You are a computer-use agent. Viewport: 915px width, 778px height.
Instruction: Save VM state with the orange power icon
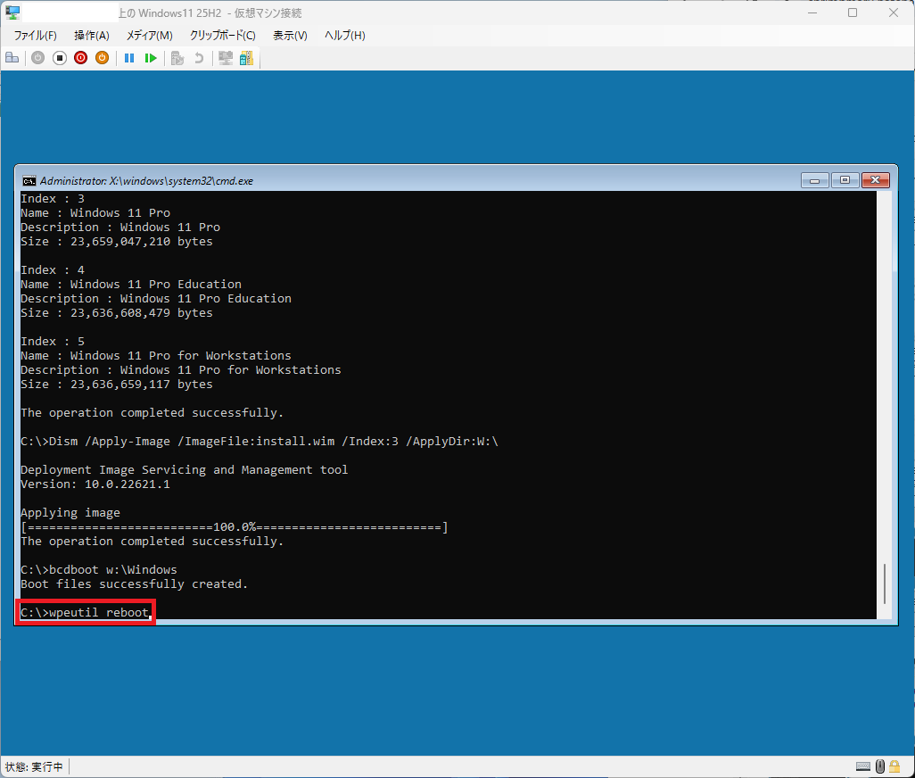point(103,58)
